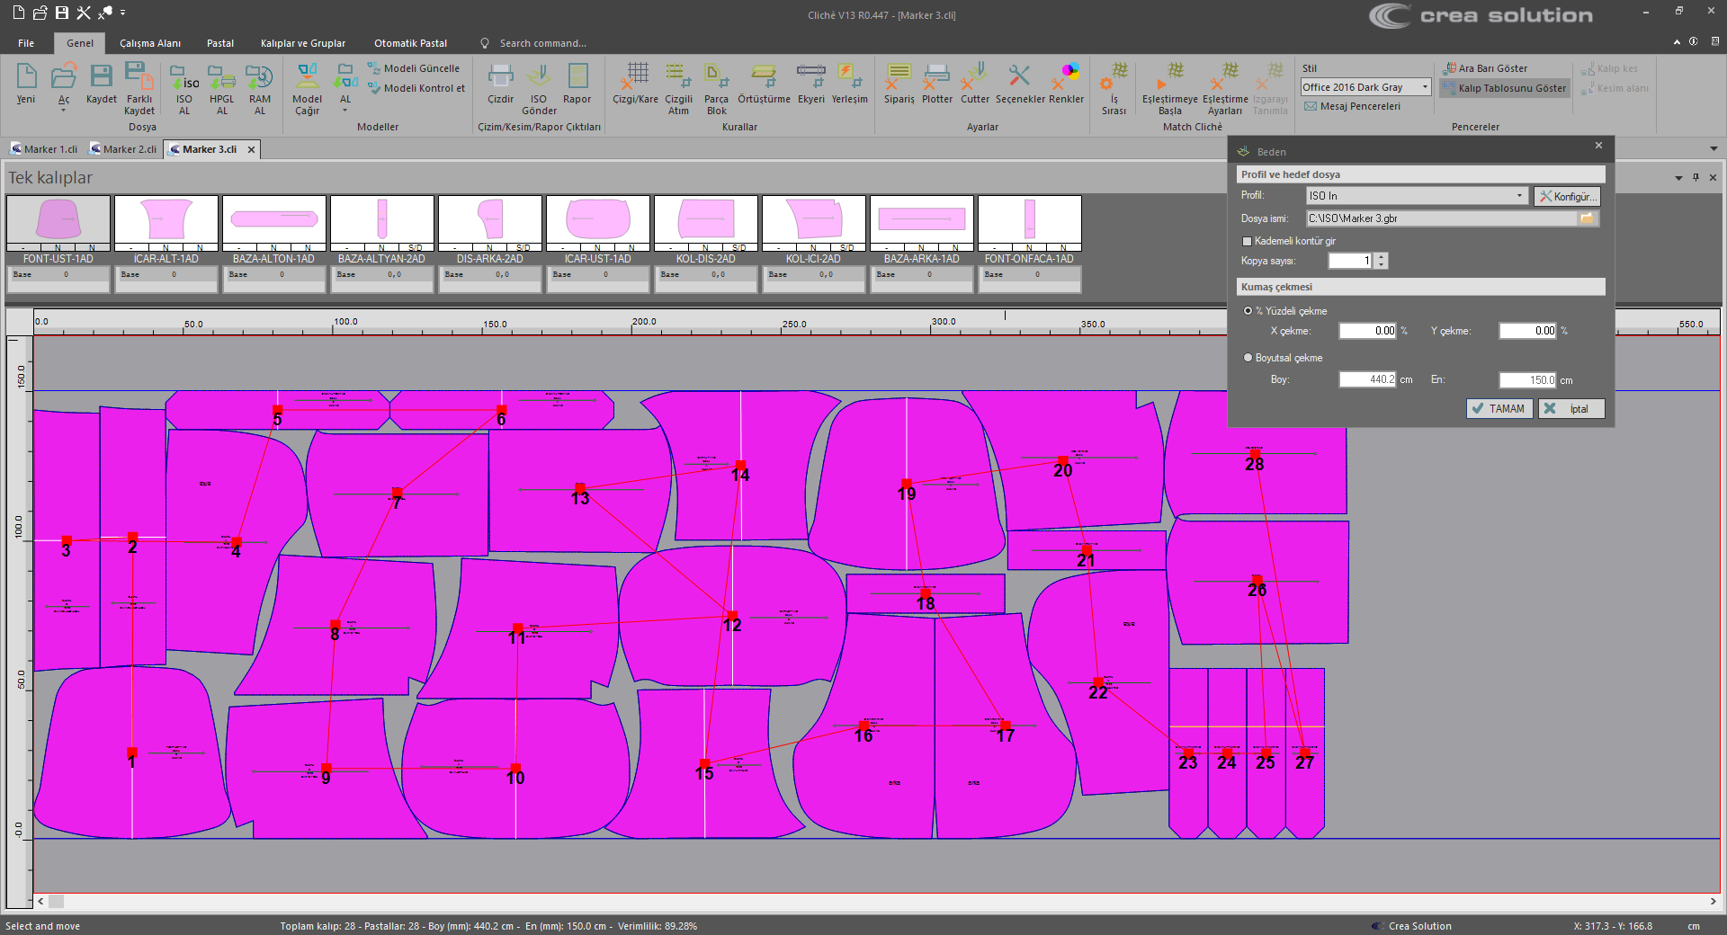
Task: Expand the AL import dropdown arrow
Action: point(345,111)
